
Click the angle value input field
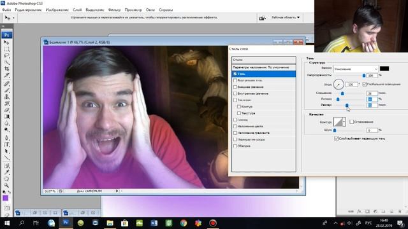(351, 85)
